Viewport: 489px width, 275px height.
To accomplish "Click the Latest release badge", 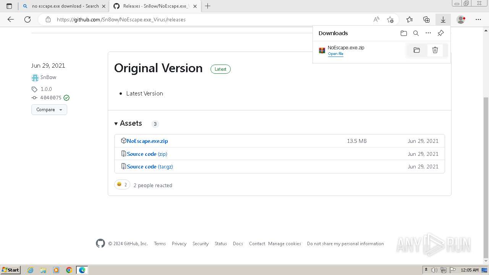I will coord(220,69).
